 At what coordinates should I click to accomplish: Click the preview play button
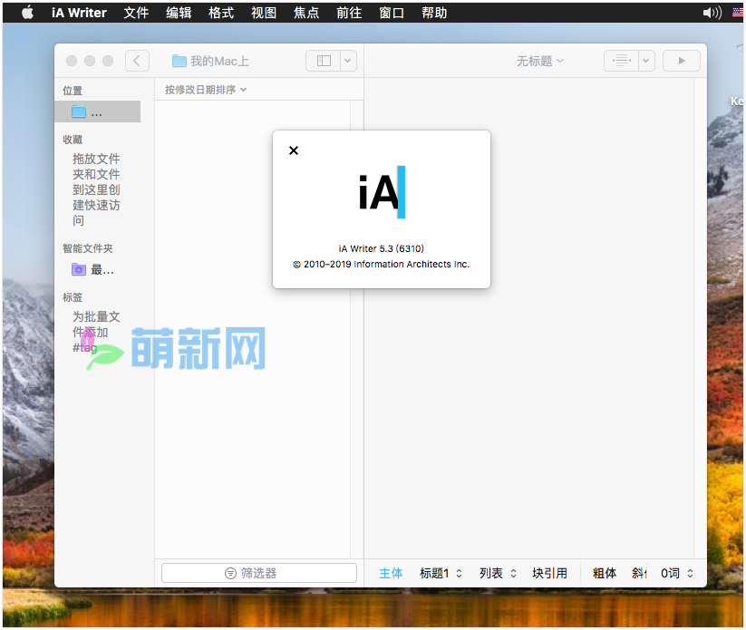682,61
